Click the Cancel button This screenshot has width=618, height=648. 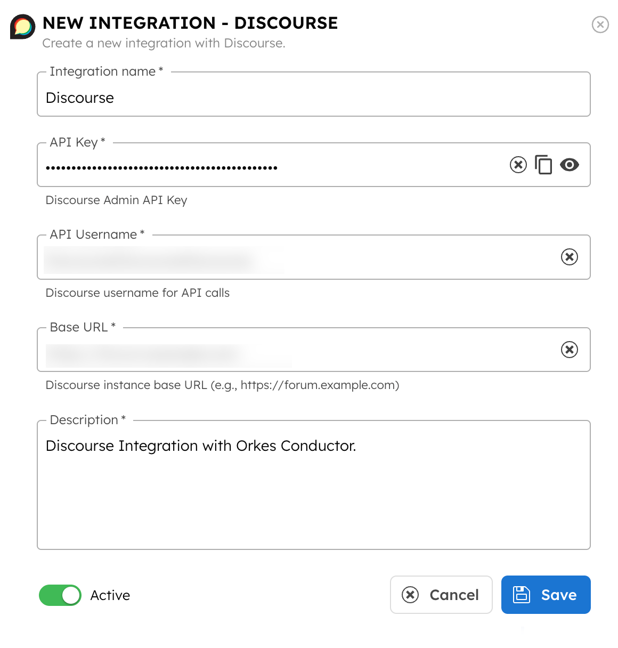441,595
